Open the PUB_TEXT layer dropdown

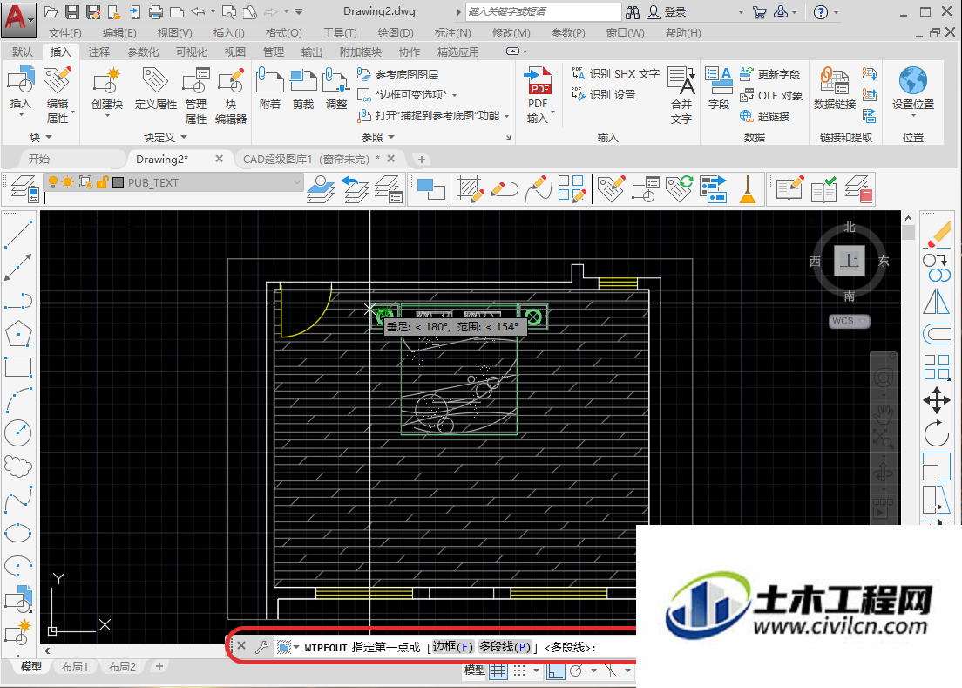point(297,182)
